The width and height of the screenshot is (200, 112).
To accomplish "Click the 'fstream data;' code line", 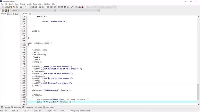I will [40, 50].
